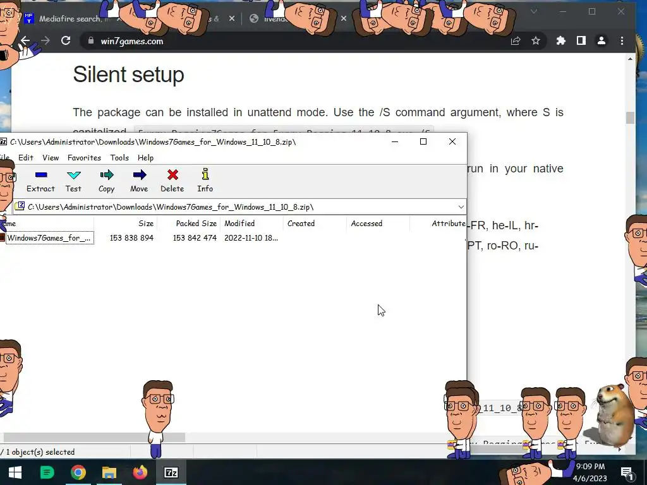Open the Help menu

pos(146,157)
